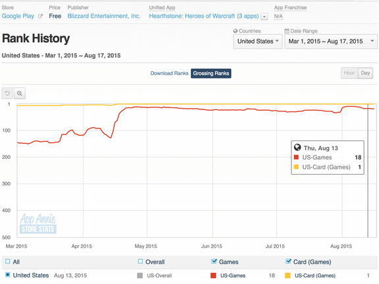379x284 pixels.
Task: Switch chart granularity to Day
Action: pos(365,73)
